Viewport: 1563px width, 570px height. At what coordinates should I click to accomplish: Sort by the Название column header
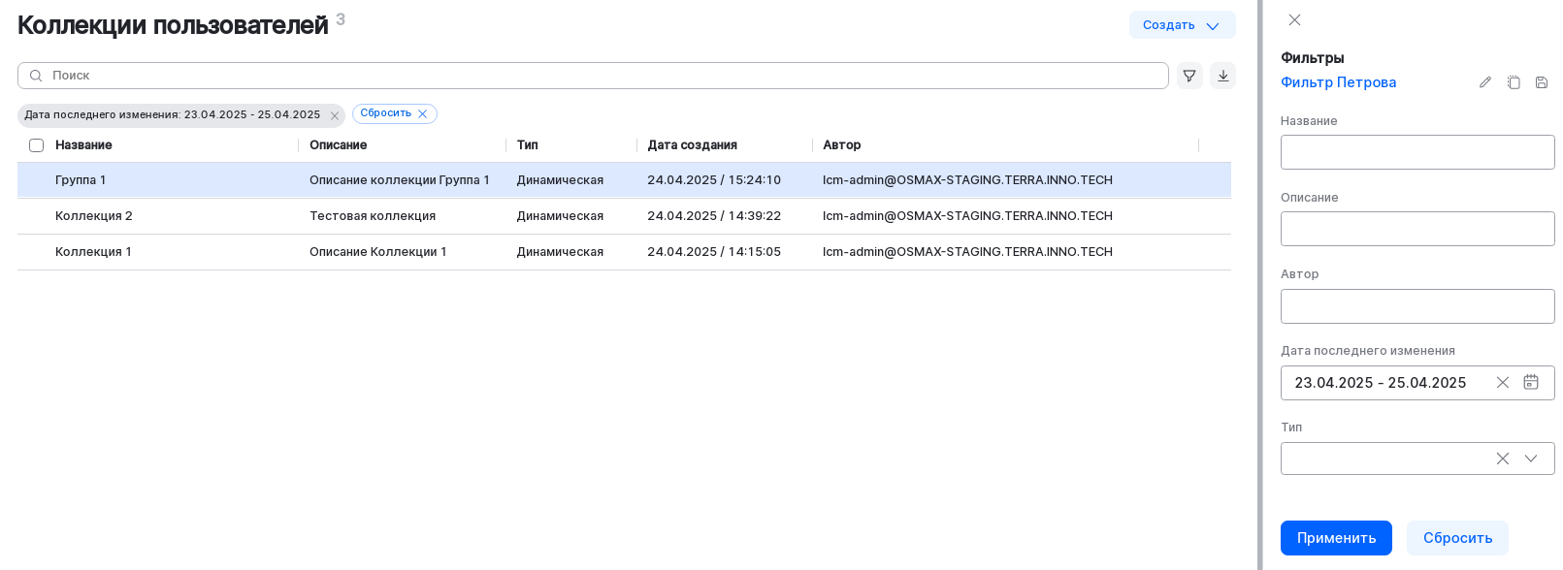tap(83, 145)
